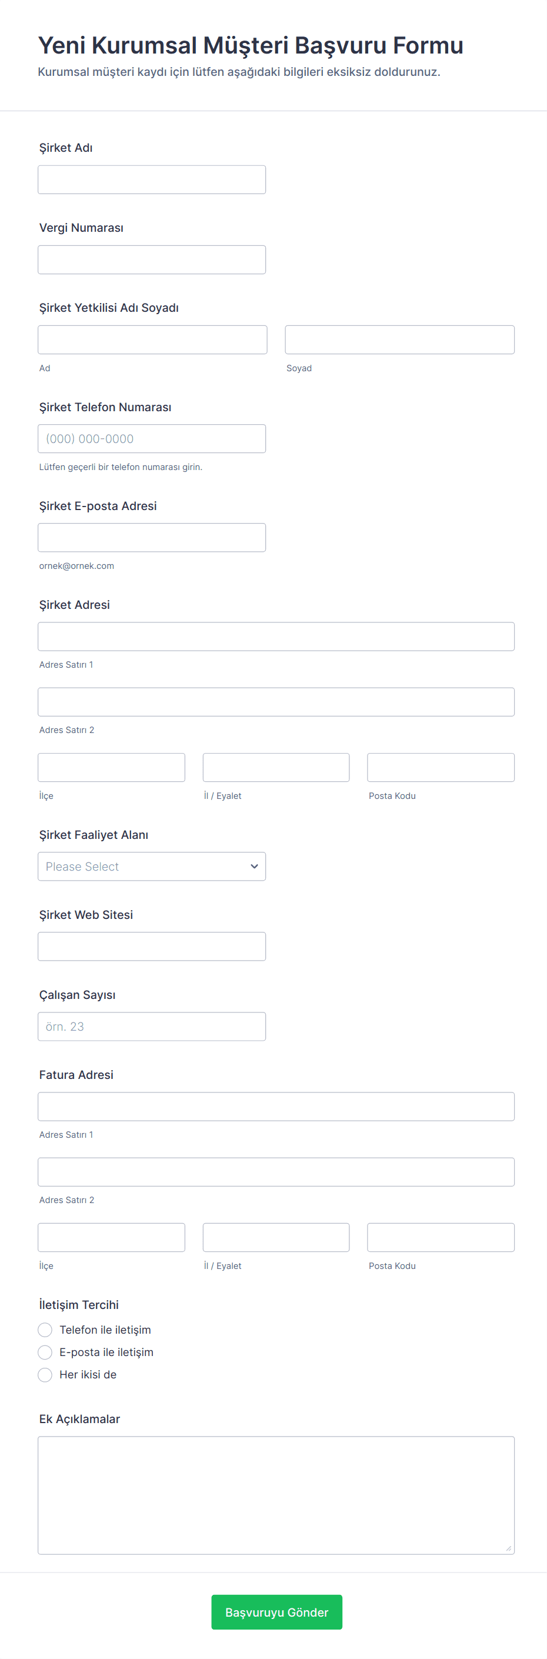The image size is (547, 1659).
Task: Choose 'E-posta ile iletişim' radio button
Action: pos(45,1352)
